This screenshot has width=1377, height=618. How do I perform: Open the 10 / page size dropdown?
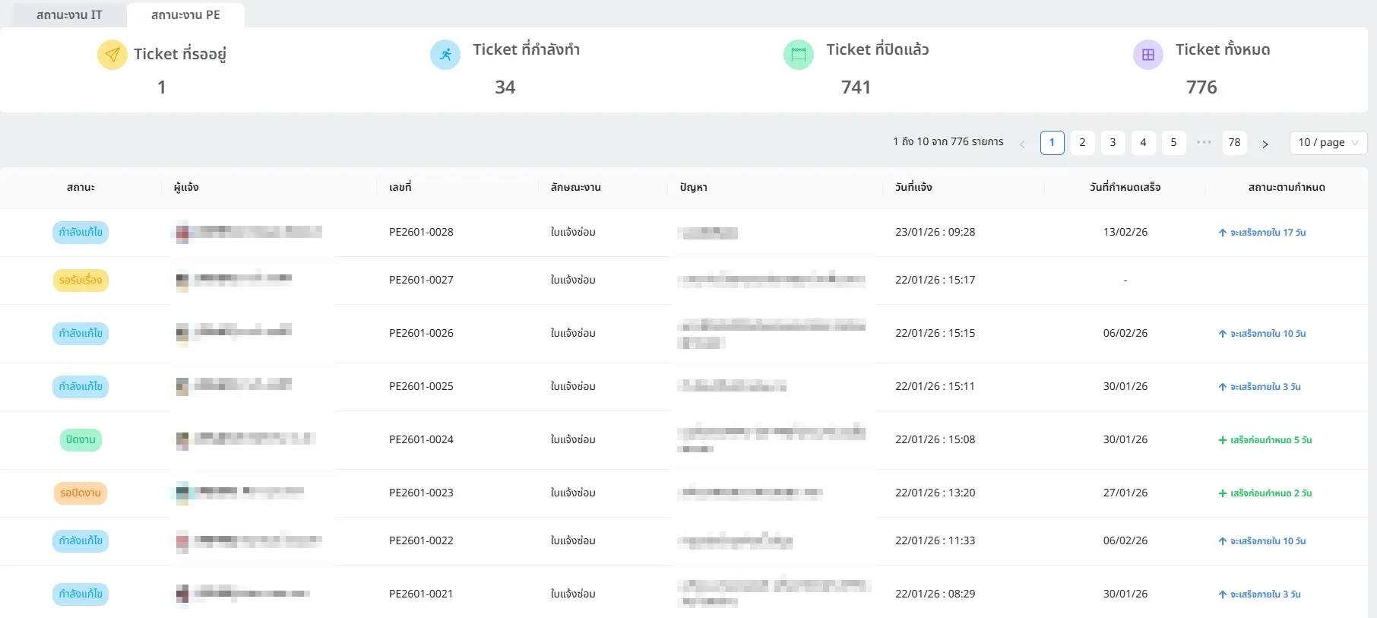[x=1328, y=142]
